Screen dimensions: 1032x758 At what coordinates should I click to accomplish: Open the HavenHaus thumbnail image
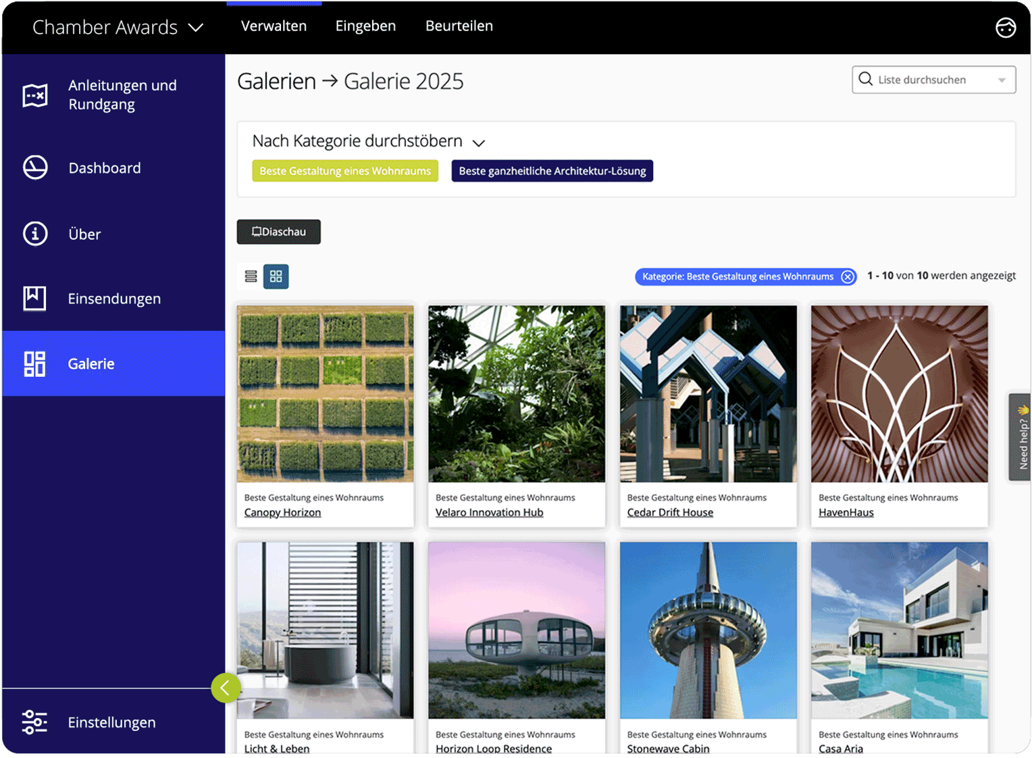point(899,393)
